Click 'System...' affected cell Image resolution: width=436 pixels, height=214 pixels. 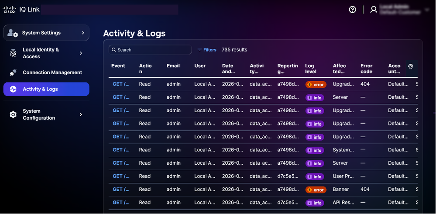[x=343, y=150]
